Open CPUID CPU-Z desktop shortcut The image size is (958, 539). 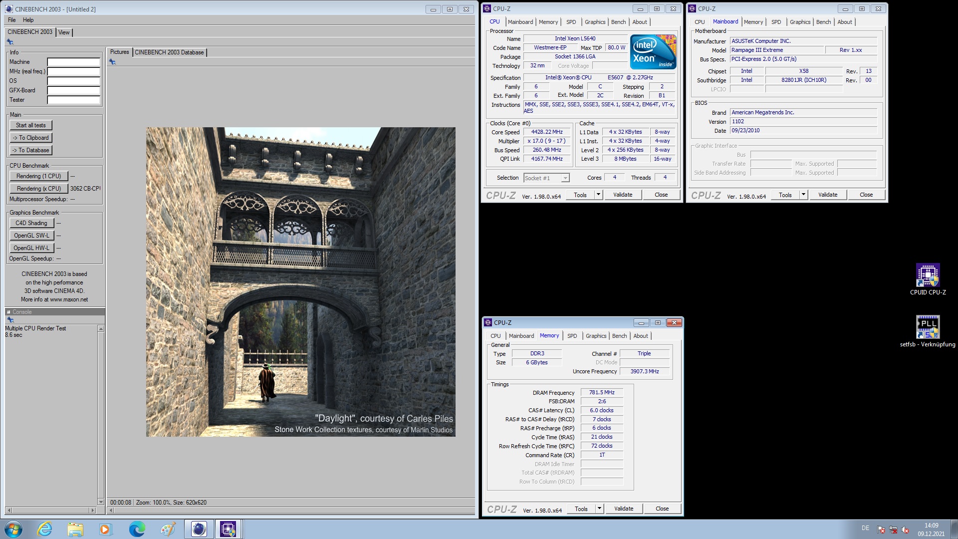pos(928,279)
